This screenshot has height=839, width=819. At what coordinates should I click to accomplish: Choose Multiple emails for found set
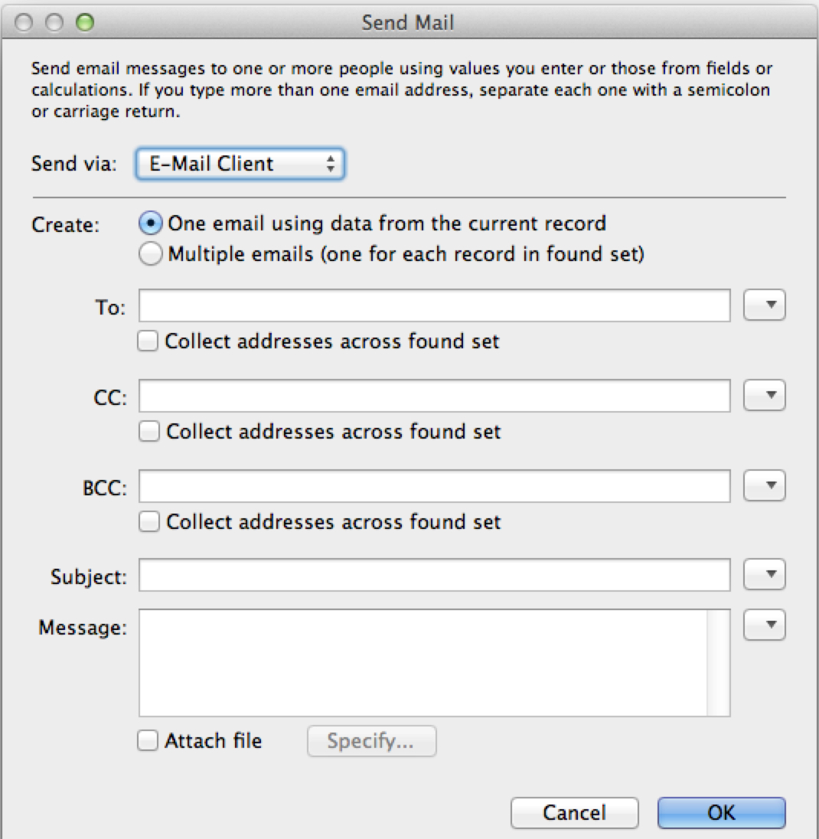[x=151, y=254]
